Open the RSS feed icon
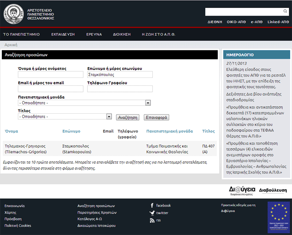The width and height of the screenshot is (292, 235). click(x=152, y=220)
